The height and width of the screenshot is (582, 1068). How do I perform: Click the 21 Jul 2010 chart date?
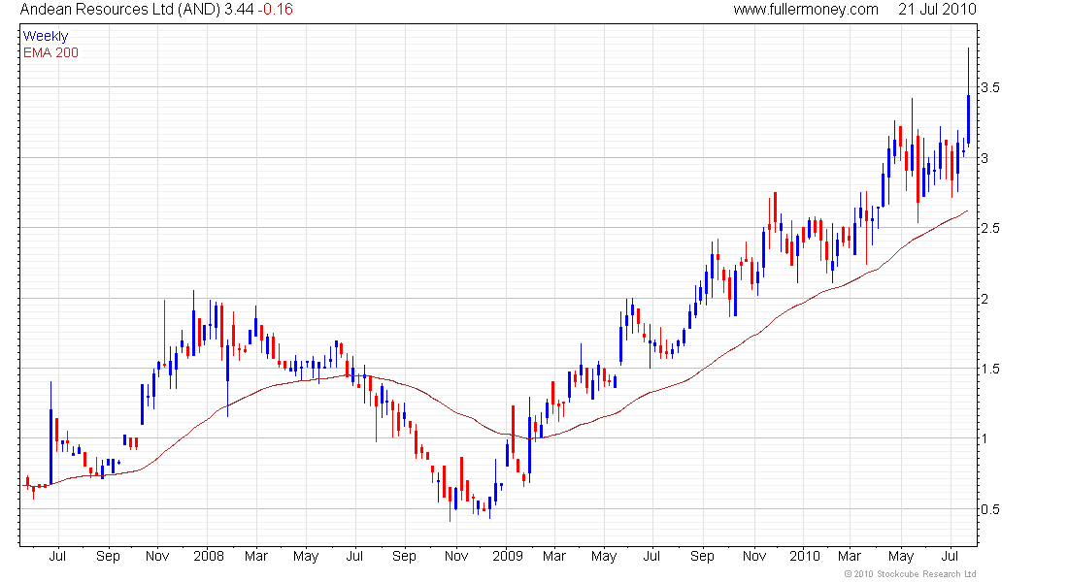point(937,10)
